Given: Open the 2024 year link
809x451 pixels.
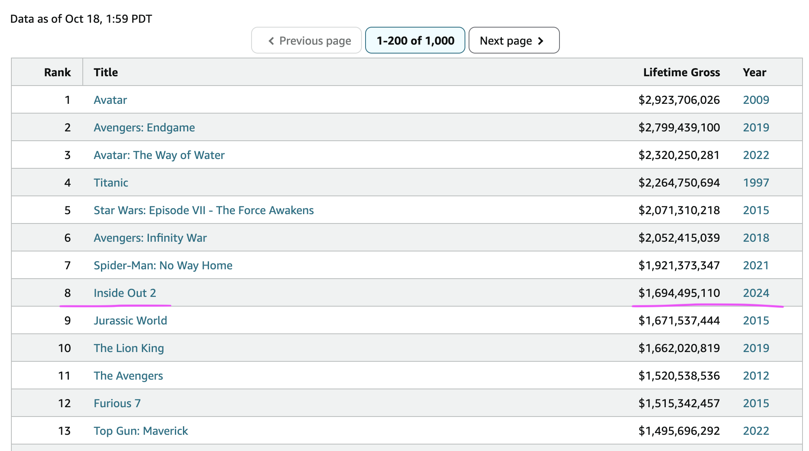Looking at the screenshot, I should point(755,293).
